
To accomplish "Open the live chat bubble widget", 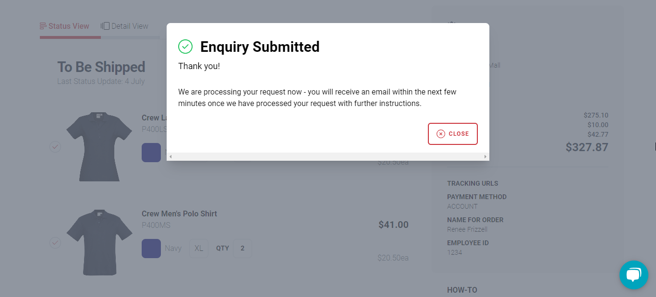I will coord(633,275).
